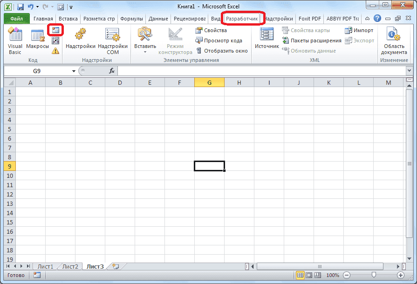
Task: Restore workbook window icon
Action: [x=397, y=18]
